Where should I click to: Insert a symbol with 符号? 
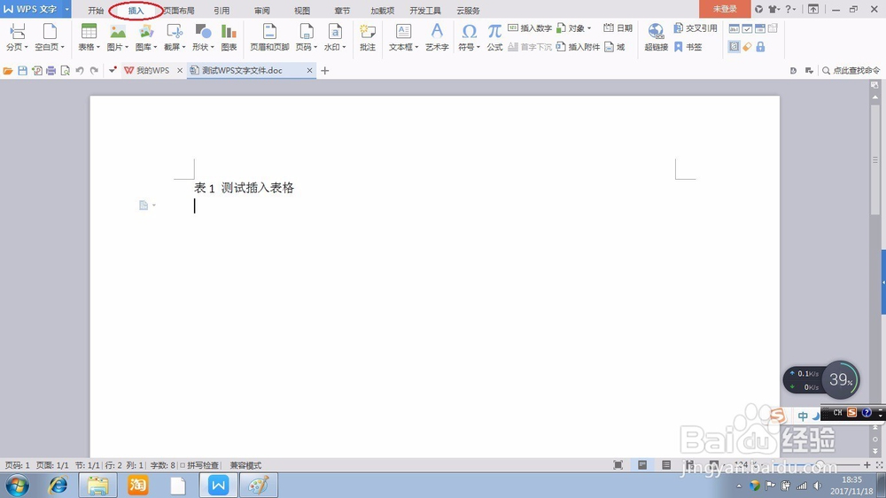469,37
